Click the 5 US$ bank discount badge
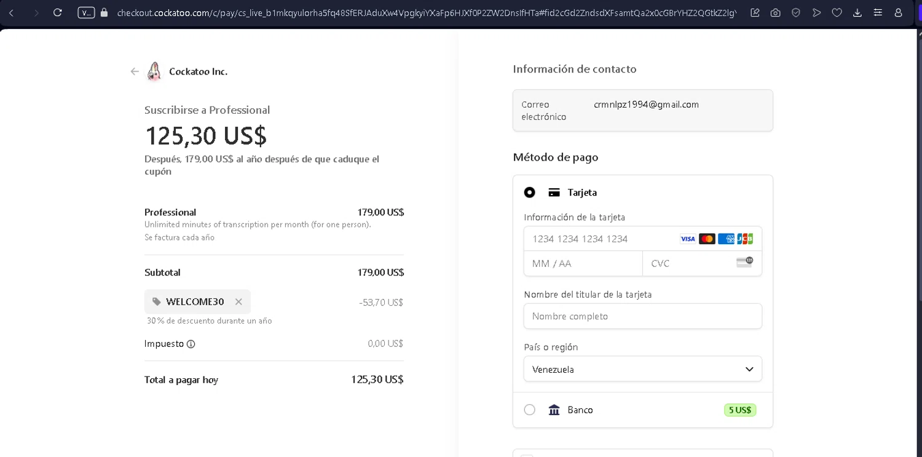 pos(740,410)
